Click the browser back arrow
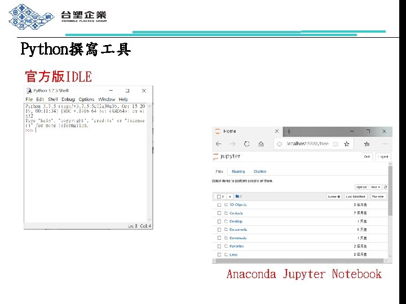 (x=219, y=144)
